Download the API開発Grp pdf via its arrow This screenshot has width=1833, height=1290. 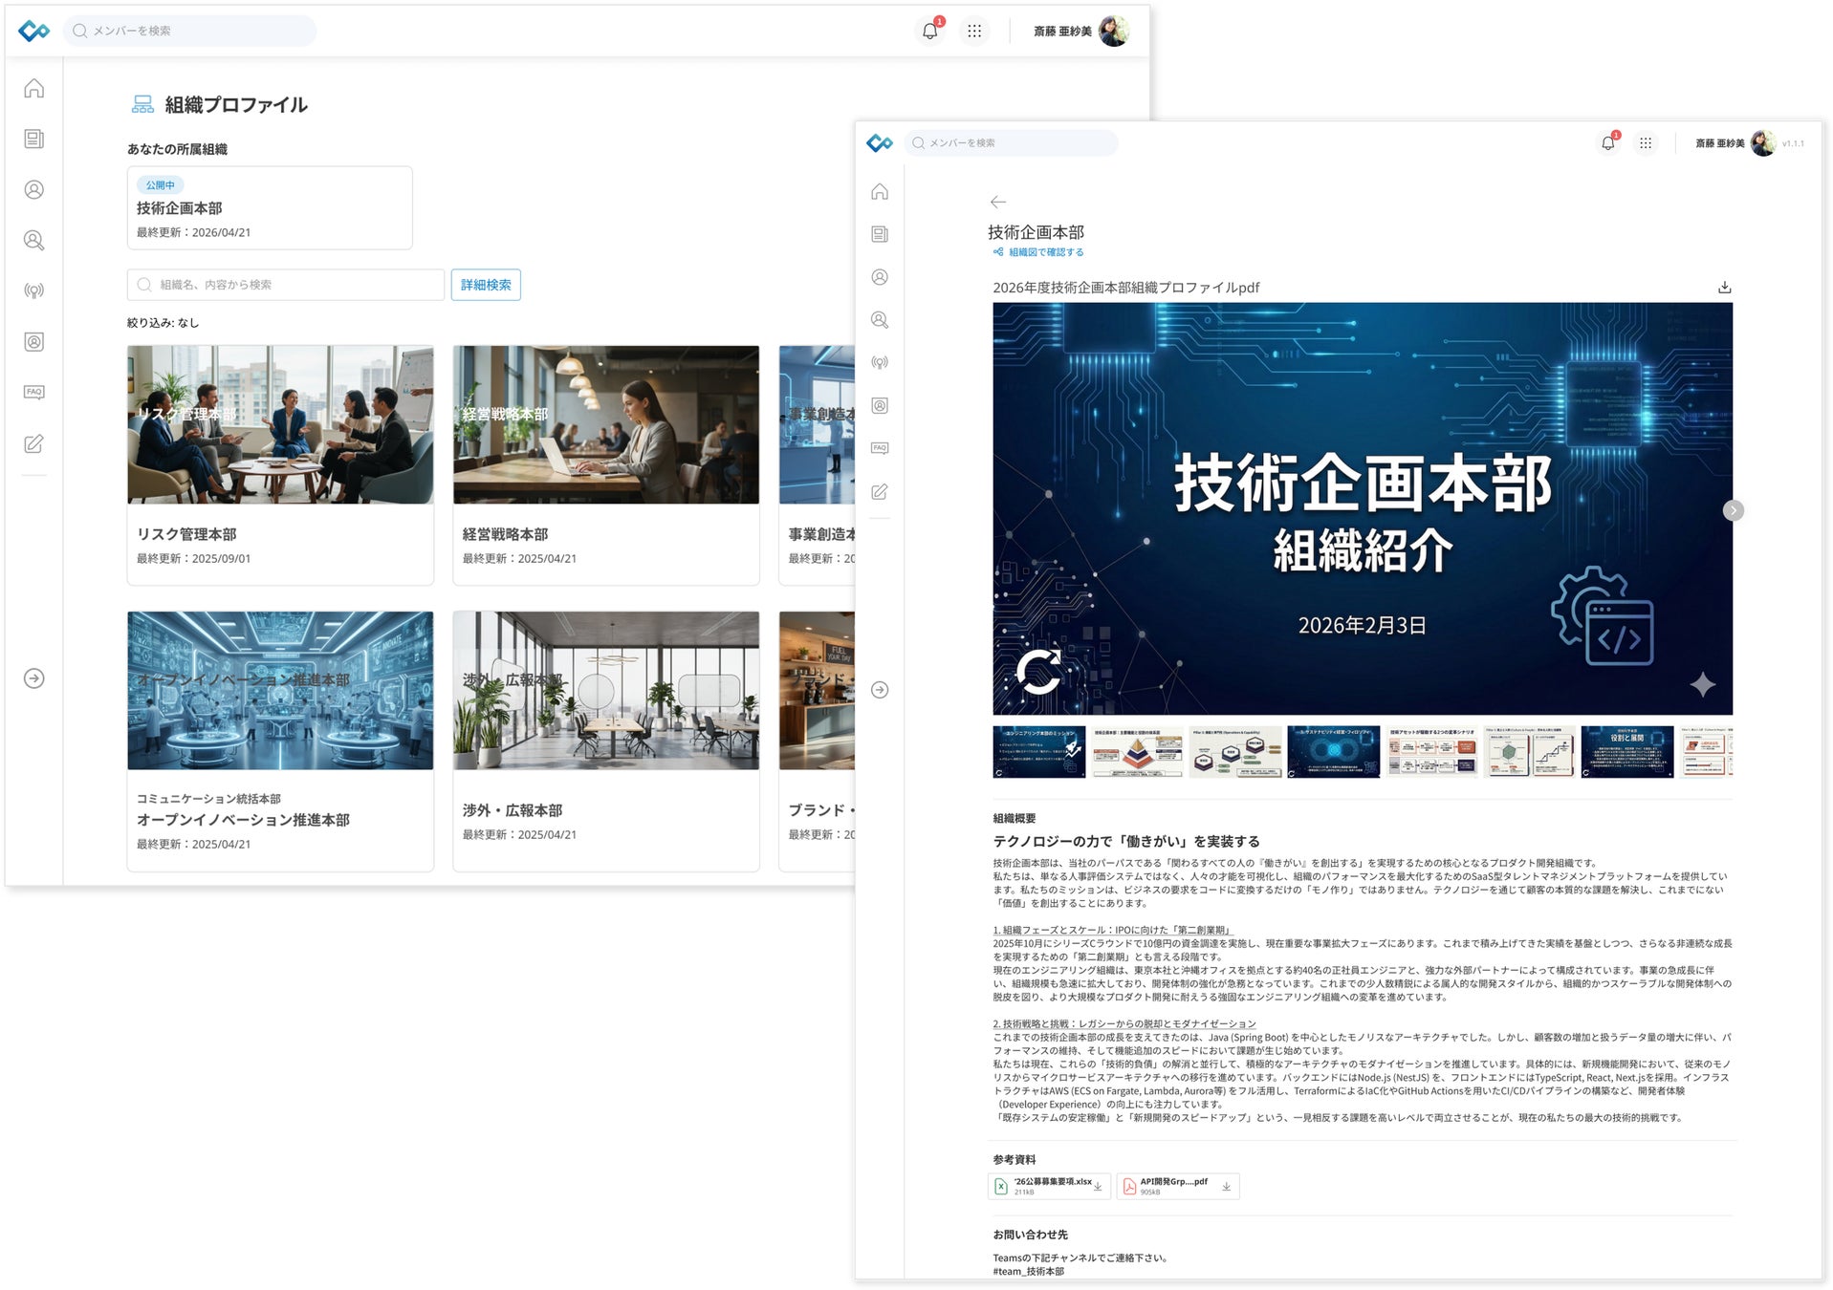coord(1227,1187)
